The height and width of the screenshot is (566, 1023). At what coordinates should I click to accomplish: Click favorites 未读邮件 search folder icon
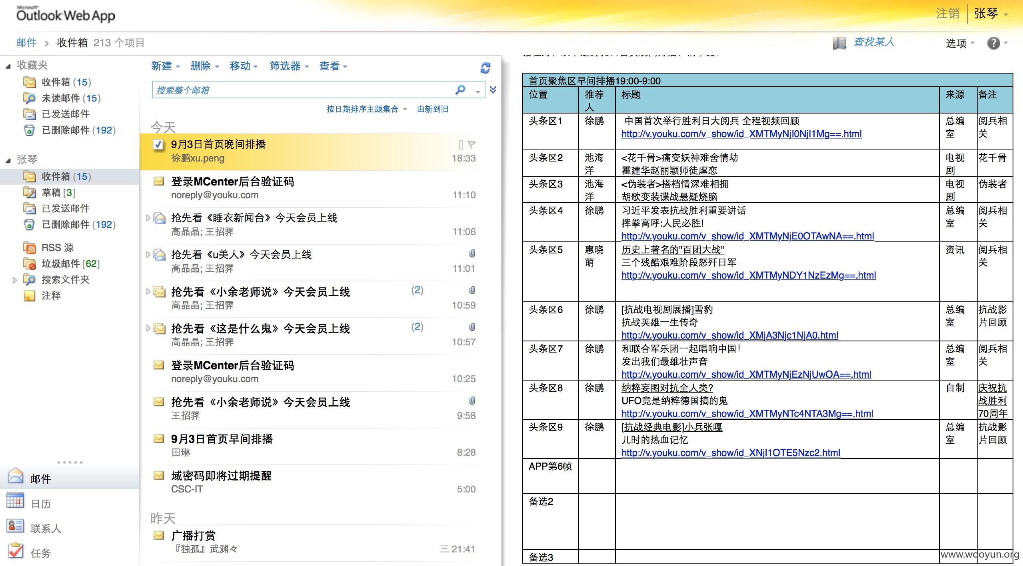pyautogui.click(x=30, y=98)
